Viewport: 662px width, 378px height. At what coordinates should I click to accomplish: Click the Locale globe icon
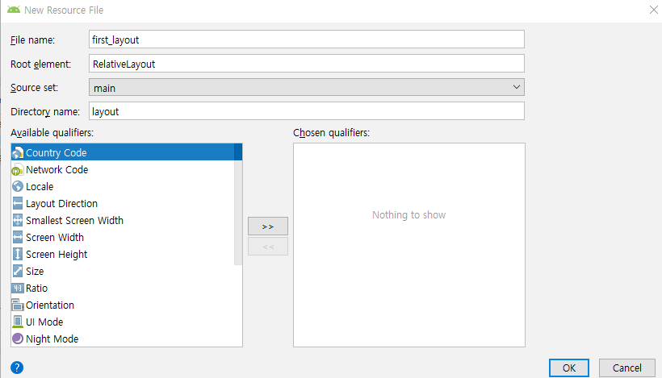point(18,186)
